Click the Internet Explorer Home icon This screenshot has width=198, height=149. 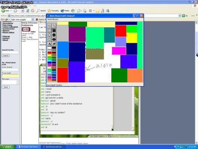click(x=33, y=11)
